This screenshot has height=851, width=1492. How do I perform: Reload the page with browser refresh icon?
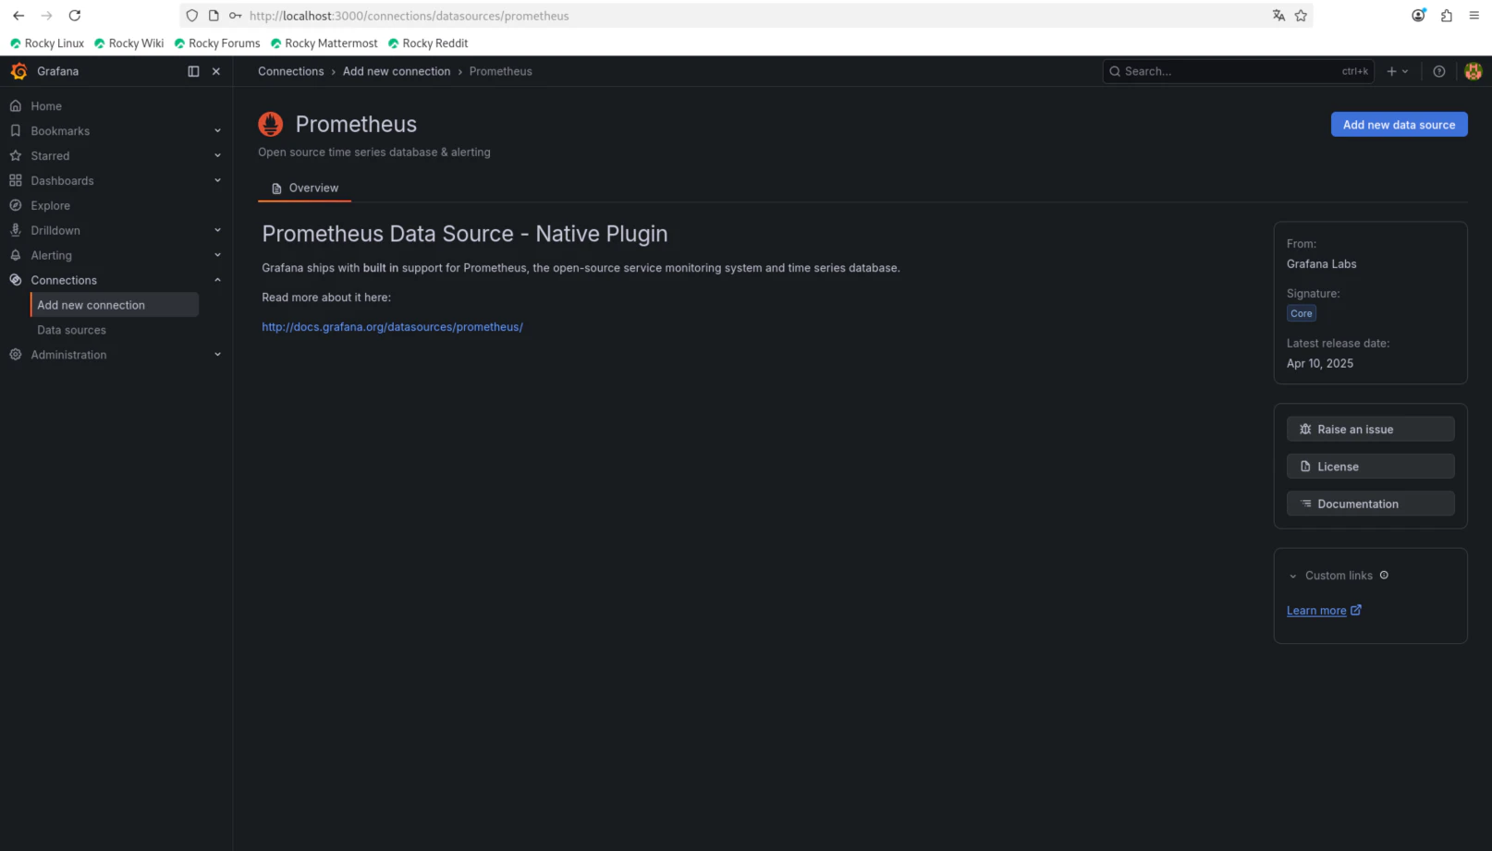(x=75, y=16)
